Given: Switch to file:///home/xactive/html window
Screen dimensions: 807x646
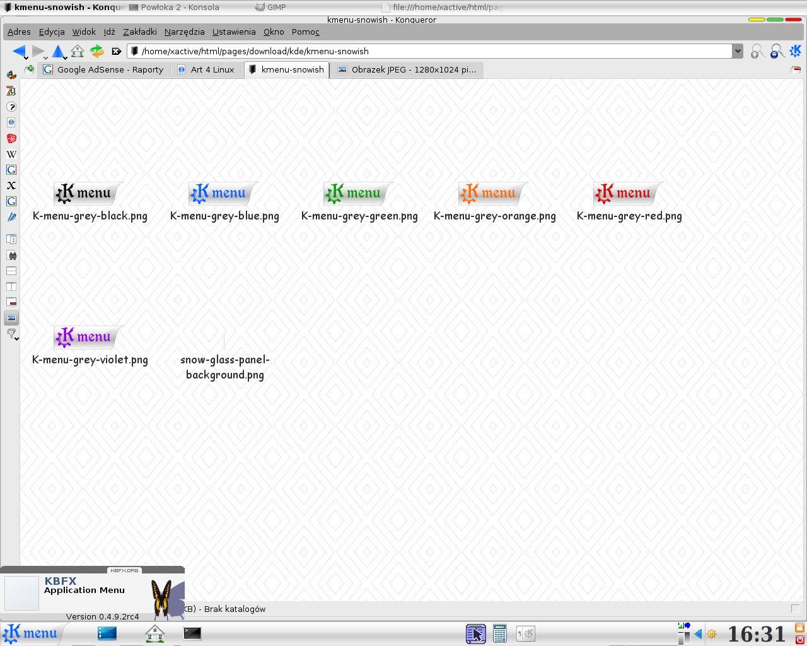Looking at the screenshot, I should tap(442, 8).
